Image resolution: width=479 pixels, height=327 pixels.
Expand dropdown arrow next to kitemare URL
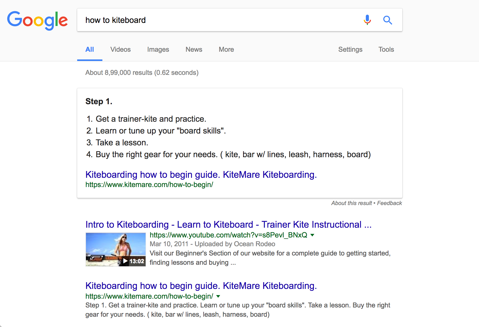pos(218,296)
